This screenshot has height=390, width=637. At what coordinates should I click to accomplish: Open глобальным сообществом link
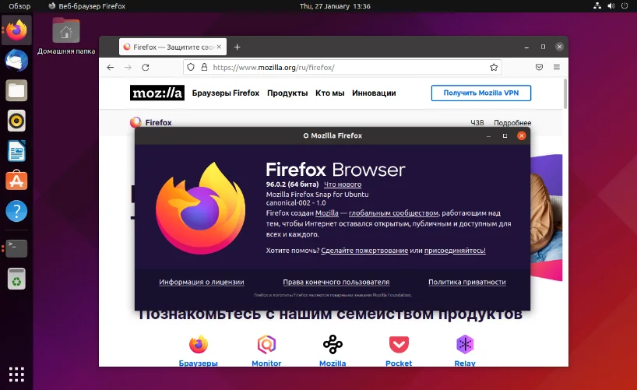click(394, 213)
